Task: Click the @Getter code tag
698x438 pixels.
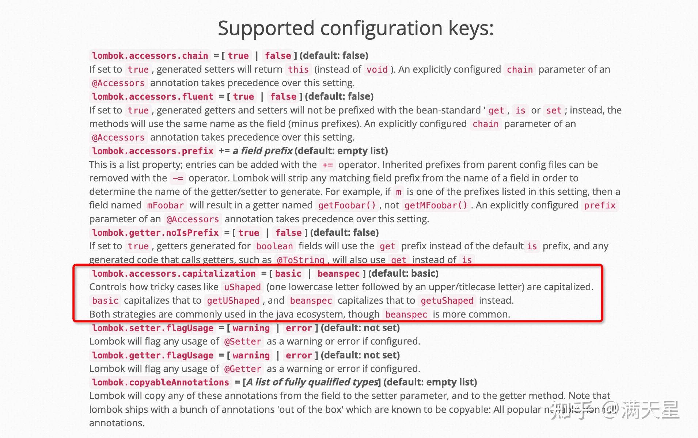Action: [243, 369]
